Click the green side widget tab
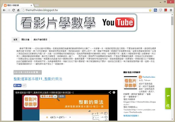Image resolution: width=175 pixels, height=122 pixels. pos(168,99)
